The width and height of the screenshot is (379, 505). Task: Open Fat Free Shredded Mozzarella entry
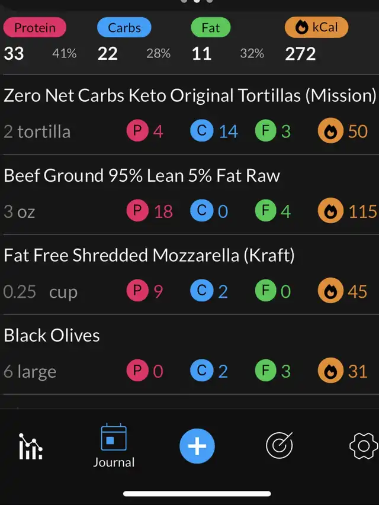tap(189, 274)
